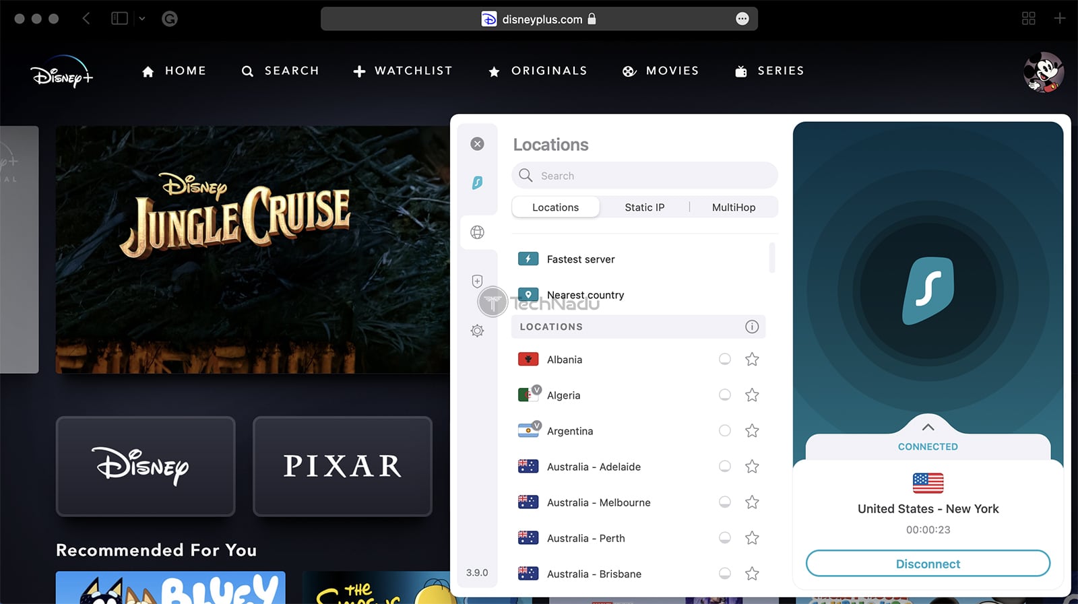Click the disneyplus.com address bar
The width and height of the screenshot is (1078, 604).
coord(539,19)
